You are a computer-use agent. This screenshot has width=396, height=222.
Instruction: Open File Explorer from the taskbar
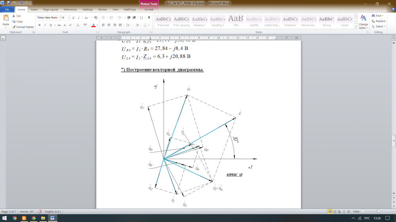(43, 218)
